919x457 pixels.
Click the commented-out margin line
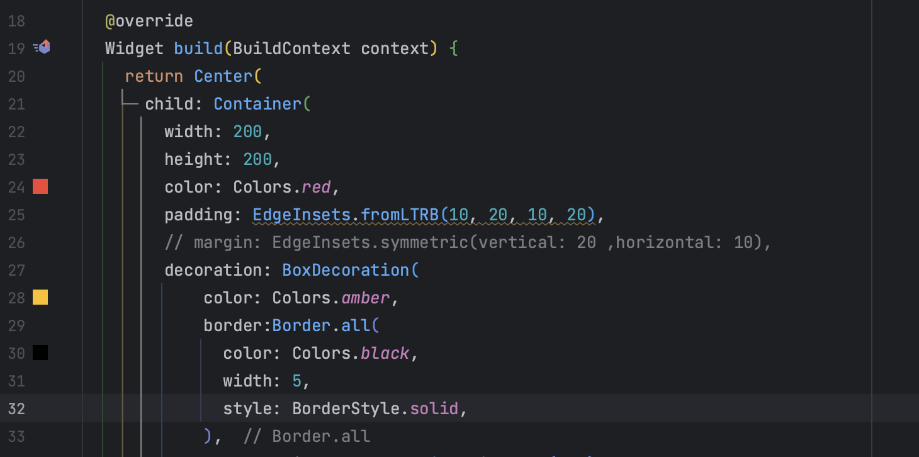pyautogui.click(x=468, y=242)
